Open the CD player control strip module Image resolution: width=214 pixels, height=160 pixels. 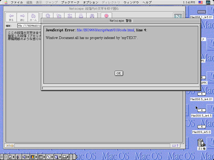click(x=50, y=157)
